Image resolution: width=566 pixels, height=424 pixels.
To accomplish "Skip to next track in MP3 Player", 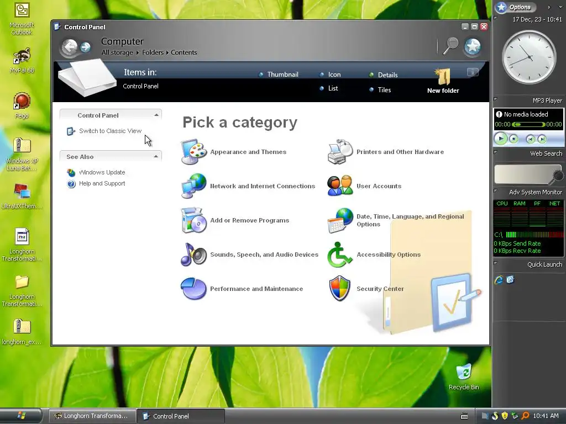I will click(542, 139).
